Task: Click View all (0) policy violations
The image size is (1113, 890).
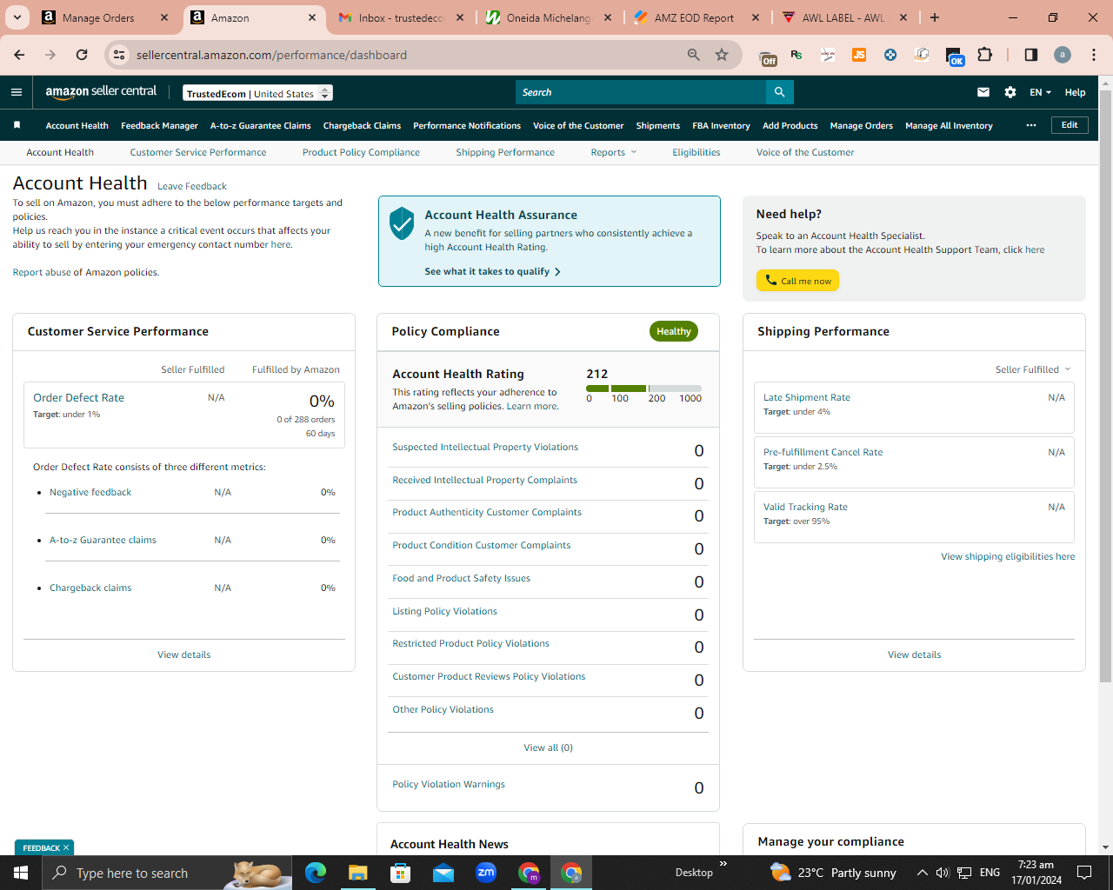Action: [548, 747]
